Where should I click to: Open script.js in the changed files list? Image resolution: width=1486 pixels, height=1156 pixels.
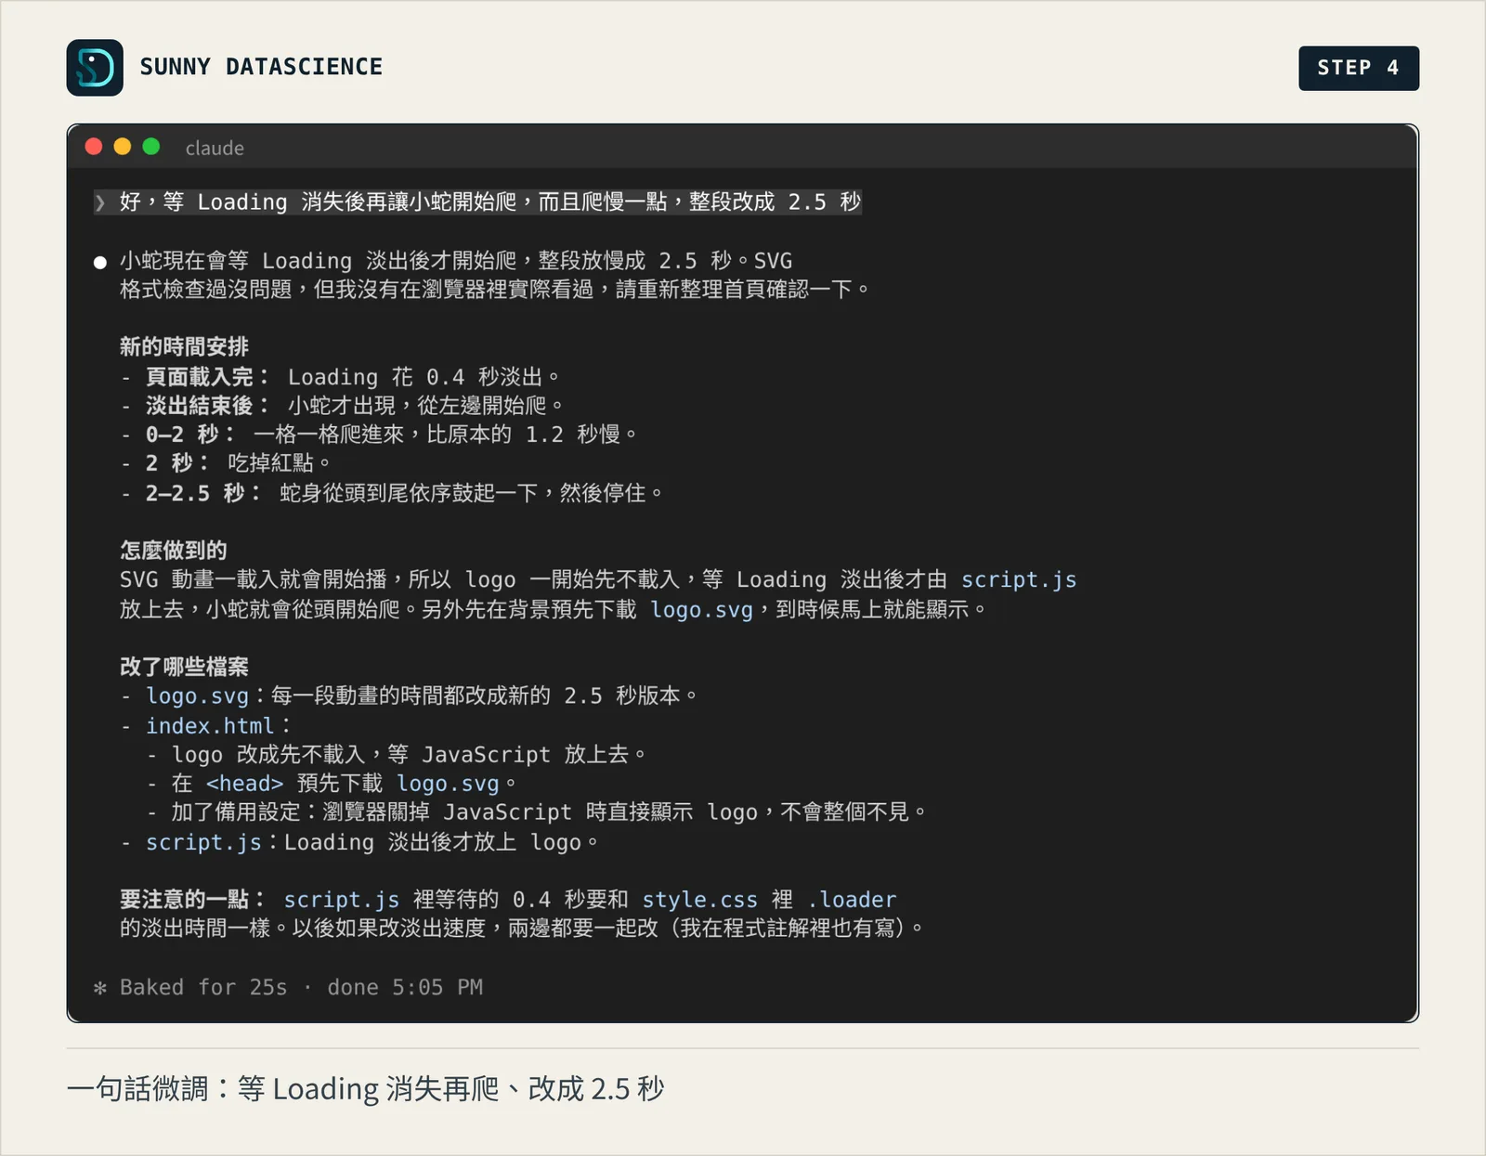(203, 842)
